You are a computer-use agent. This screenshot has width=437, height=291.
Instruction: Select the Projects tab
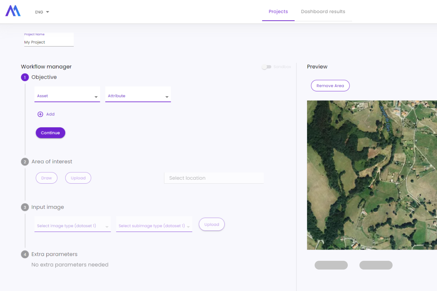[278, 11]
